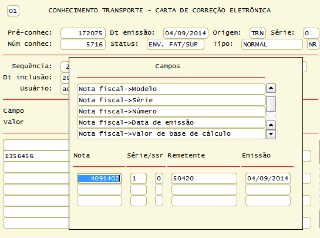Click the 'Campo' label on the left

14,111
